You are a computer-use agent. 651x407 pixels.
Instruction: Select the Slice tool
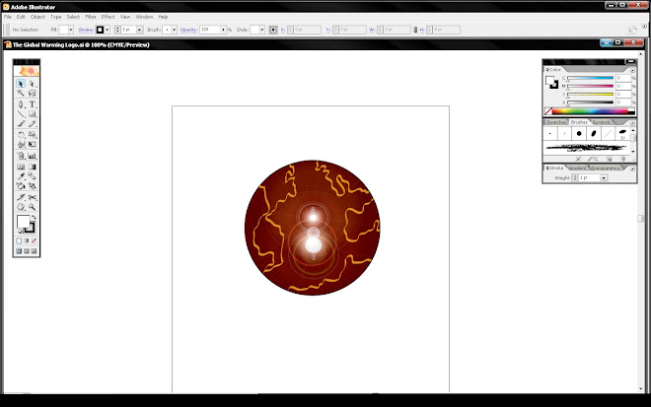(21, 197)
